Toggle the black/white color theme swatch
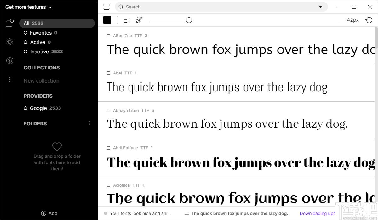378x220 pixels. click(x=111, y=20)
